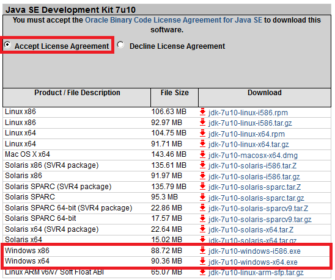The height and width of the screenshot is (280, 335).
Task: Click red download arrow beside solaris-sparc.tar.gz
Action: [202, 197]
